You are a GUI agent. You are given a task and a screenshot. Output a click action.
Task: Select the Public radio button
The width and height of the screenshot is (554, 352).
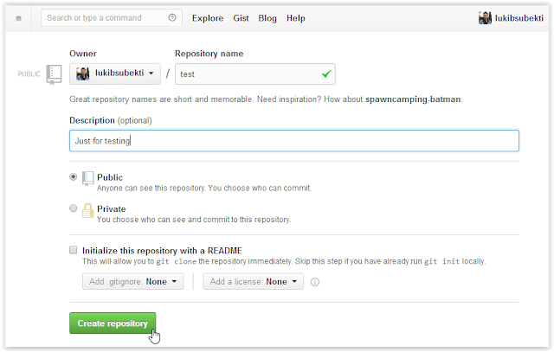(x=73, y=177)
